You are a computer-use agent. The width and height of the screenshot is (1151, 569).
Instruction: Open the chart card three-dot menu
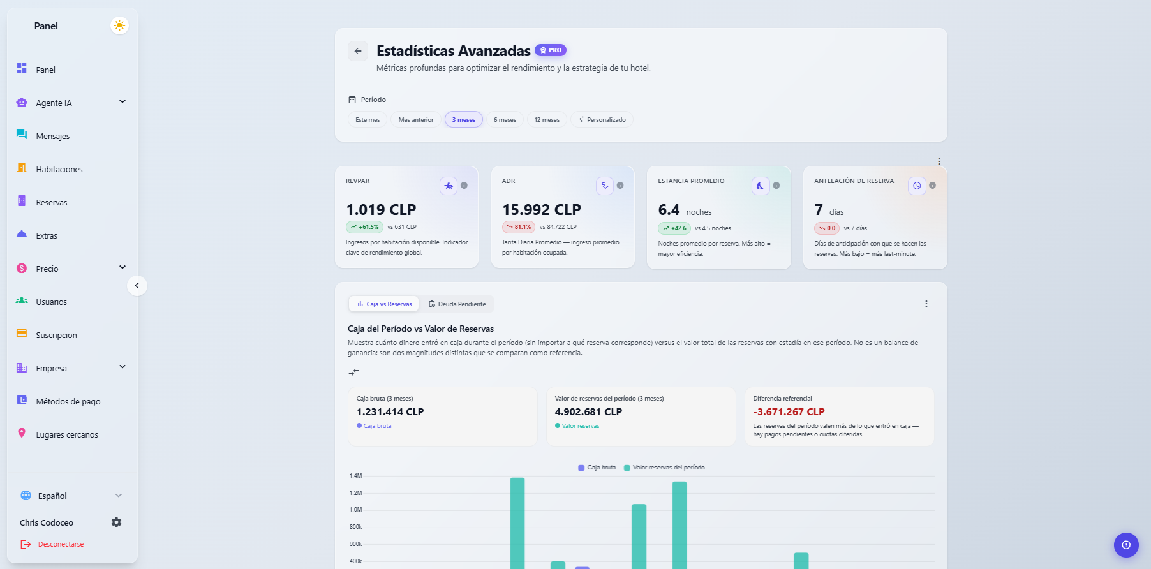926,304
